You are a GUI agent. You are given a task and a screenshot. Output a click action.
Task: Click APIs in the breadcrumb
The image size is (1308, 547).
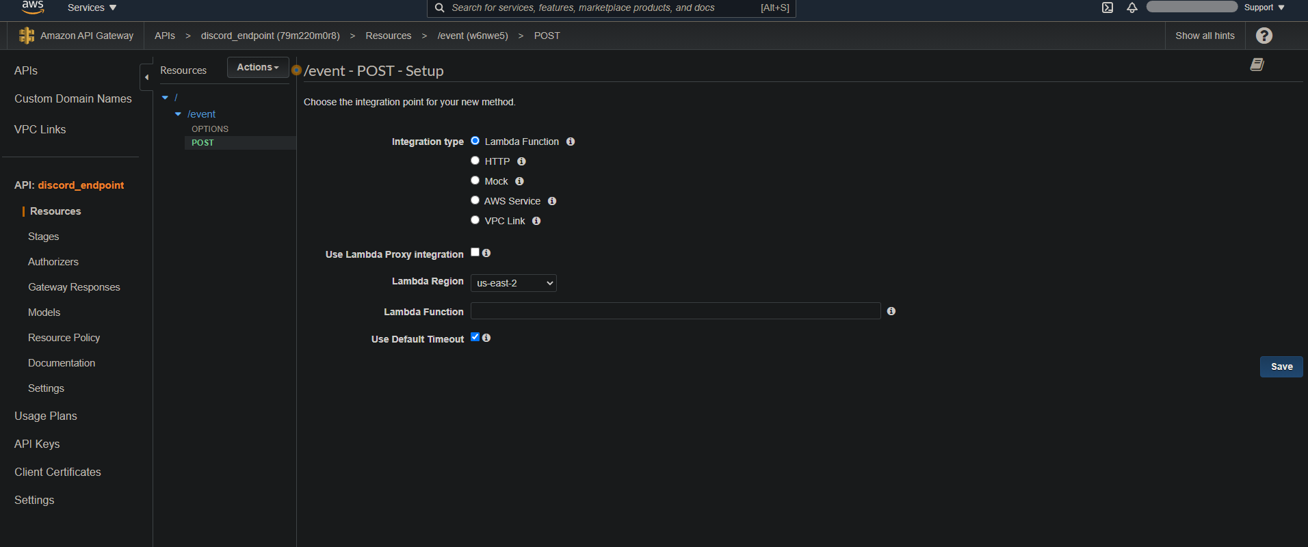coord(165,36)
